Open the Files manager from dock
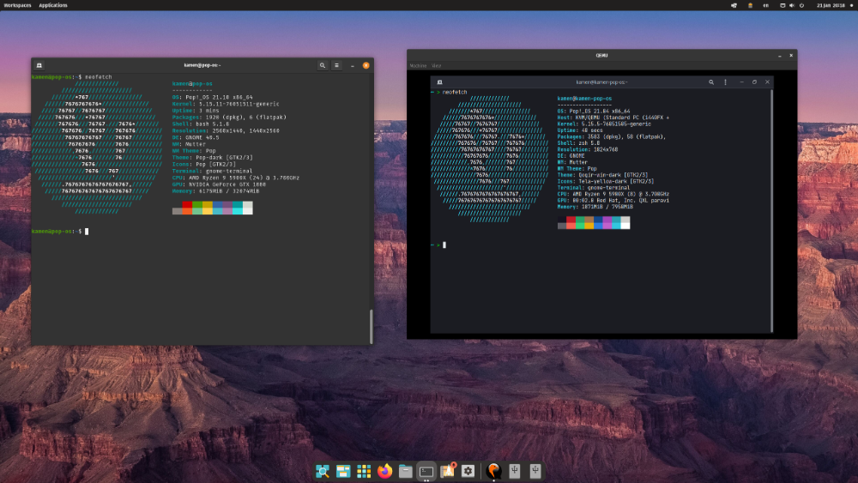Viewport: 858px width, 483px height. click(x=406, y=471)
